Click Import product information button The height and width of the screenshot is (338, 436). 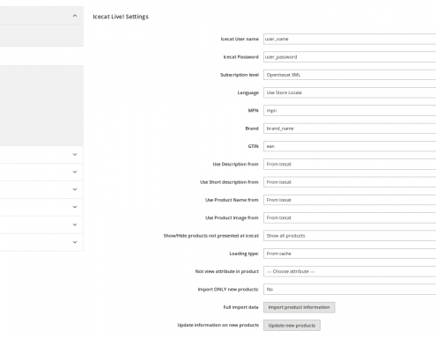click(299, 307)
